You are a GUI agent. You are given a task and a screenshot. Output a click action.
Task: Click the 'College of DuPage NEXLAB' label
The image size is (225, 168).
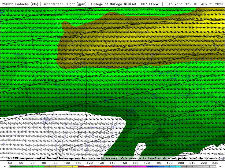pyautogui.click(x=114, y=4)
